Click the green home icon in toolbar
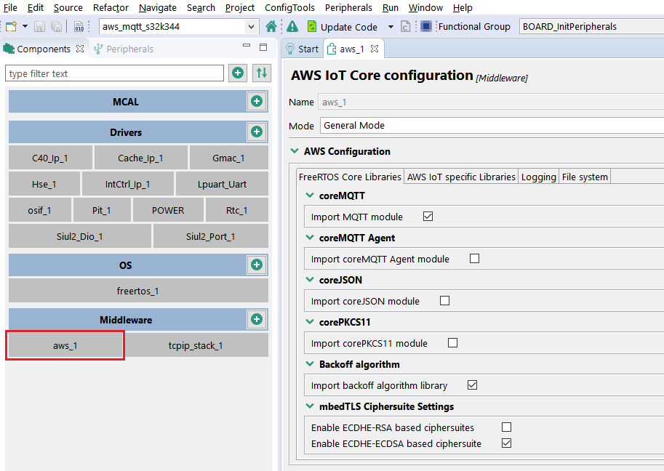The height and width of the screenshot is (471, 664). [x=271, y=27]
